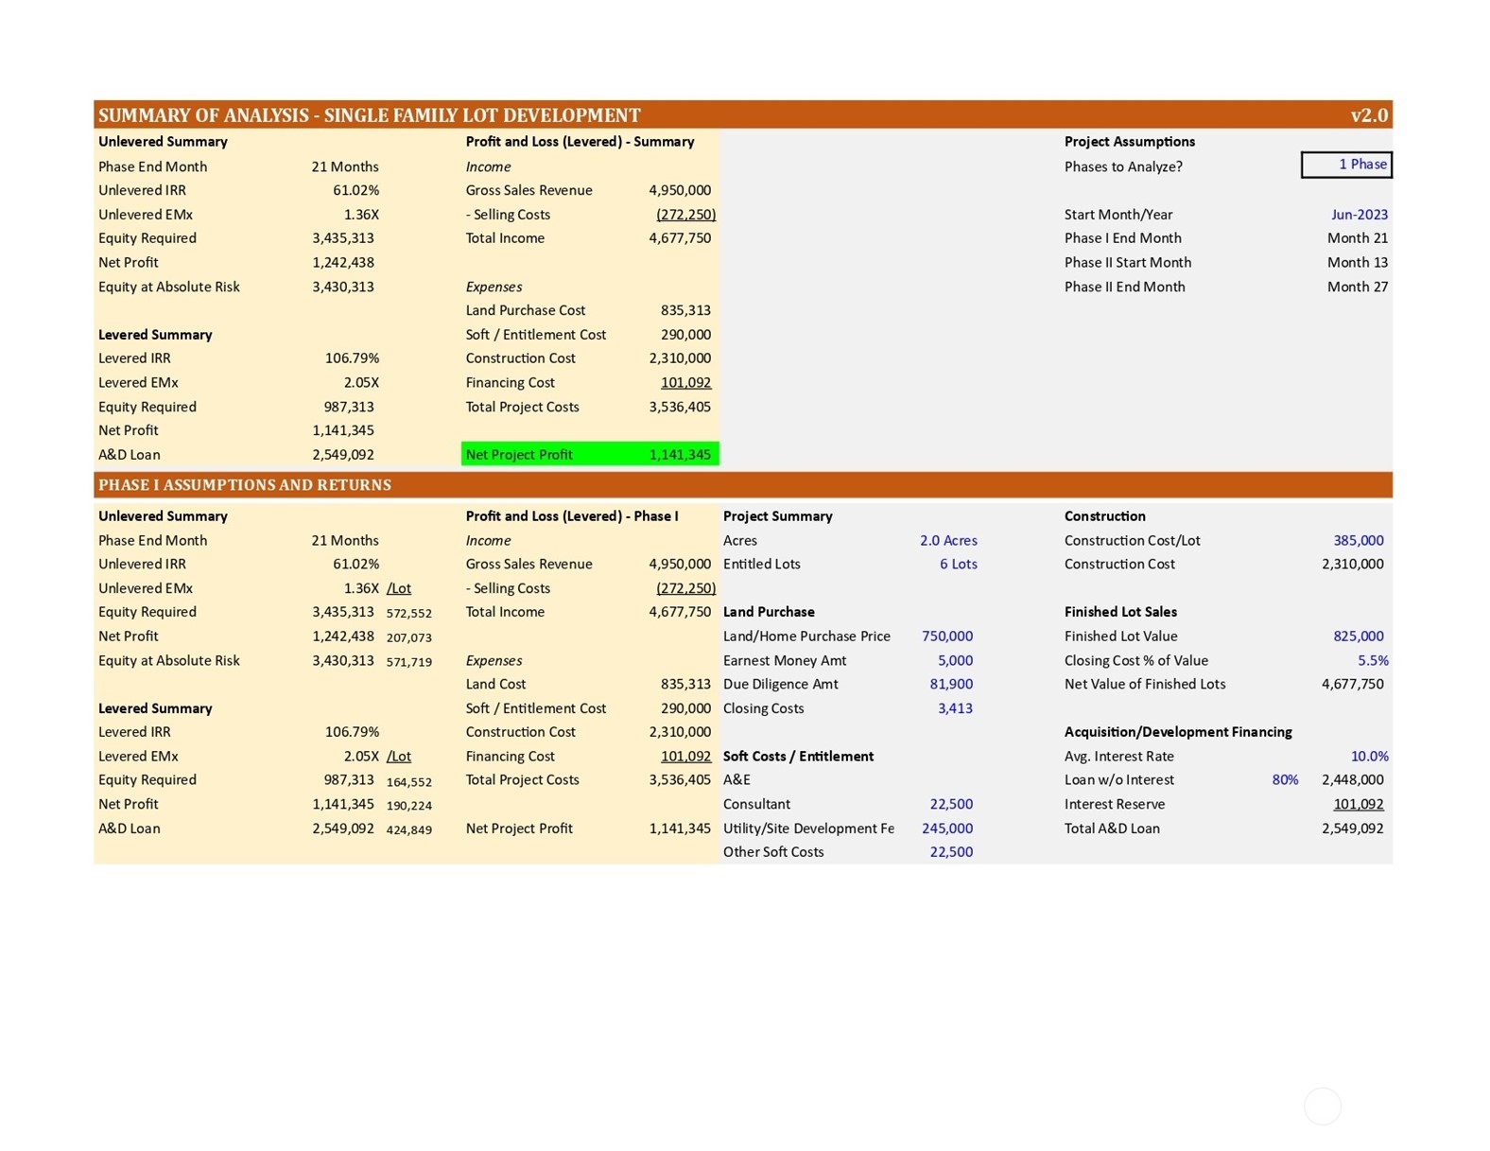Select the '190,224' per-lot levered Net Profit
This screenshot has height=1151, width=1490.
pyautogui.click(x=408, y=806)
